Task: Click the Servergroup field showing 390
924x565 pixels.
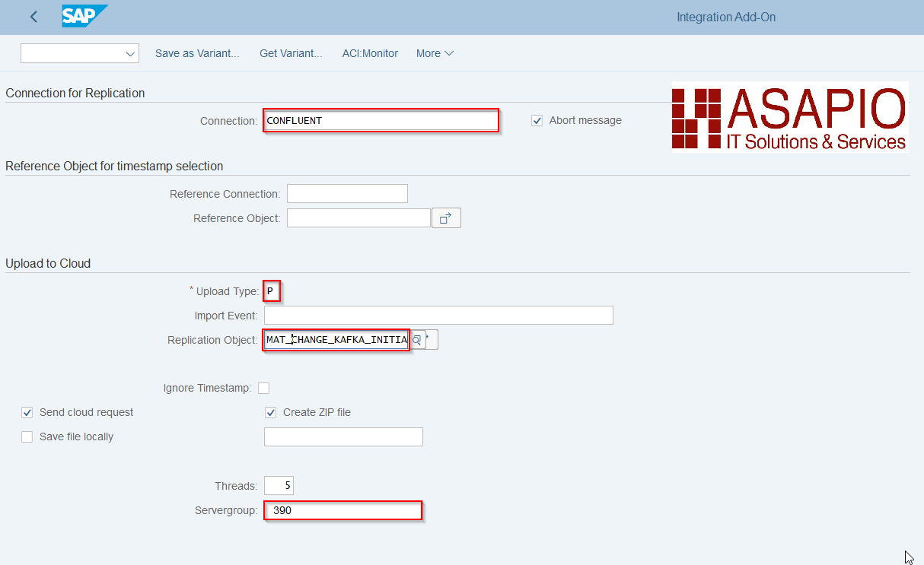Action: click(x=343, y=510)
